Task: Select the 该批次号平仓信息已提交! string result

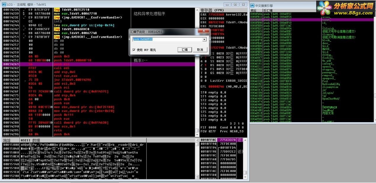Action: (339, 31)
